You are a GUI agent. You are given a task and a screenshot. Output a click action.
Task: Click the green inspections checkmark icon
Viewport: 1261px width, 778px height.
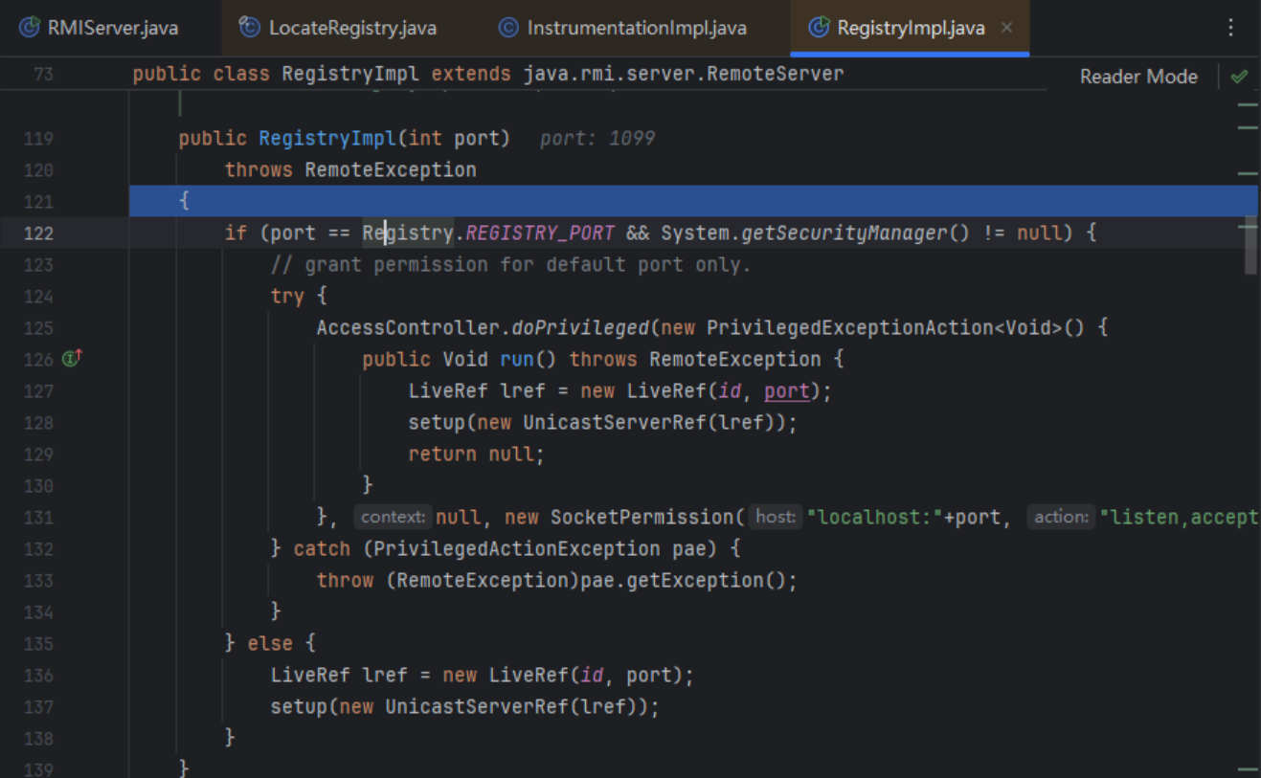click(x=1239, y=77)
